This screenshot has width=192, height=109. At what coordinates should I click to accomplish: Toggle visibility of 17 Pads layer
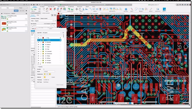coord(38,47)
